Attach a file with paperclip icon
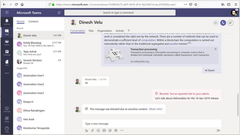 point(92,130)
